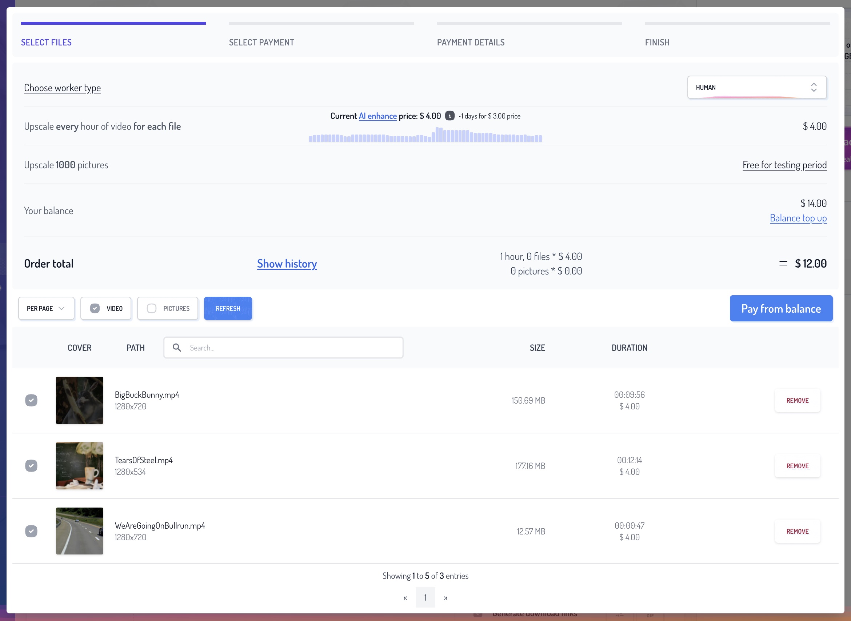
Task: Go to previous page with double-left arrow
Action: pyautogui.click(x=405, y=597)
